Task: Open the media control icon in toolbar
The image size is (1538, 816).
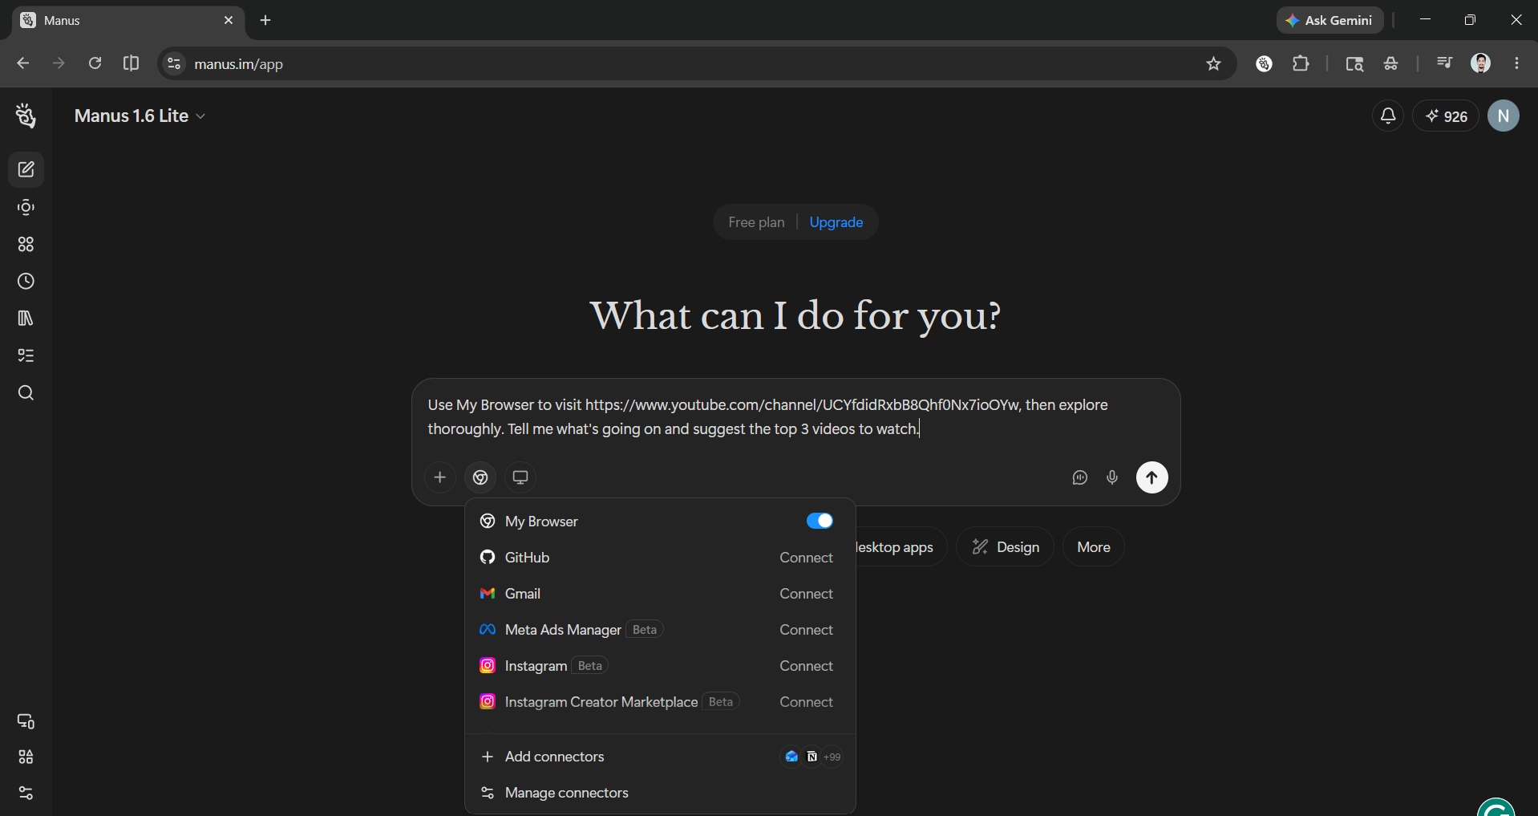Action: (x=1444, y=63)
